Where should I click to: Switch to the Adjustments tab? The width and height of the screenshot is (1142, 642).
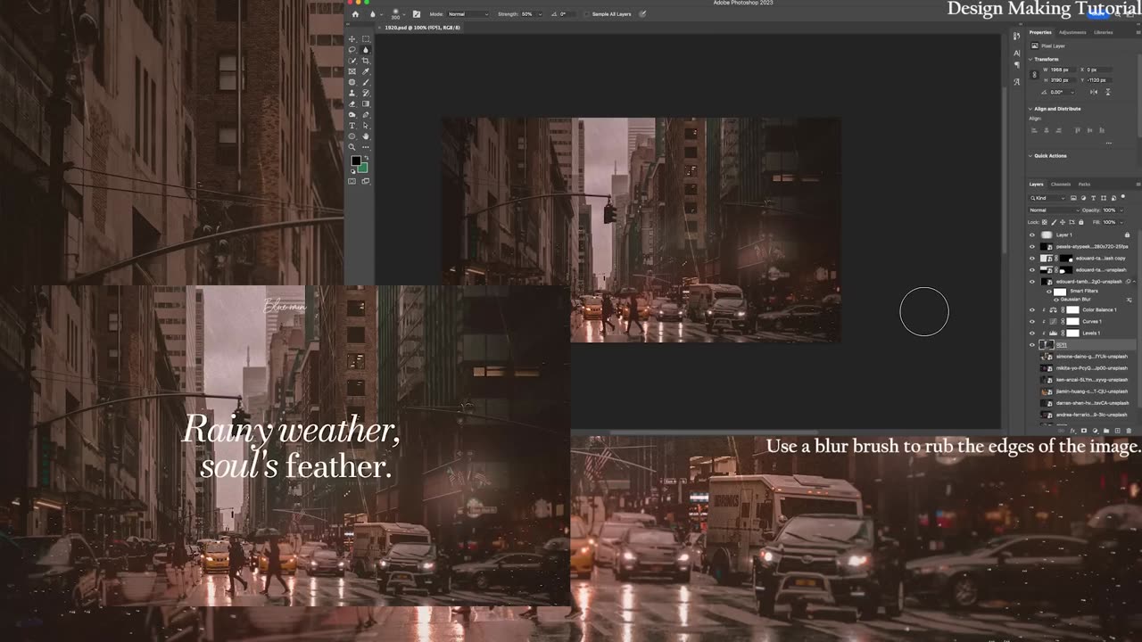click(x=1072, y=32)
